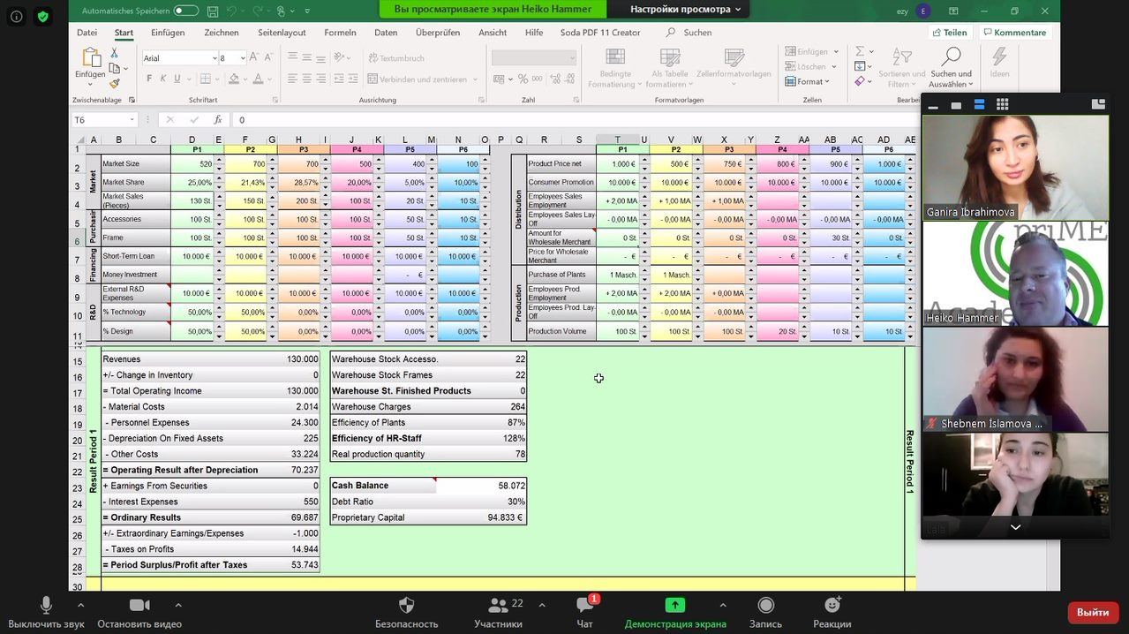Screen dimensions: 1129x634
Task: Switch to the Zeichnen ribbon tab
Action: pos(222,33)
